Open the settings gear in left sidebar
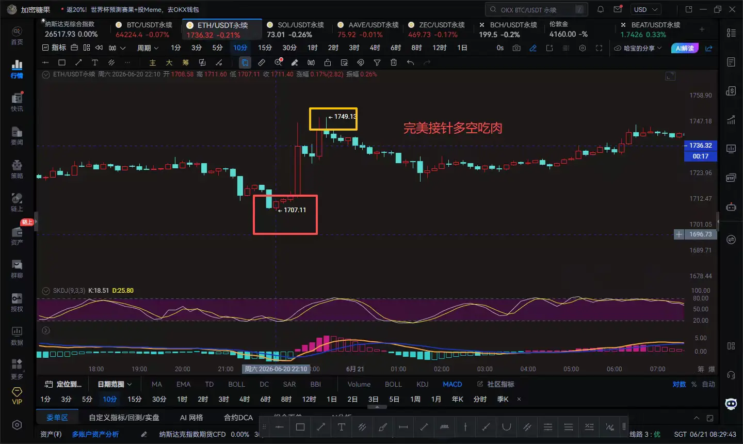The image size is (743, 444). tap(17, 425)
